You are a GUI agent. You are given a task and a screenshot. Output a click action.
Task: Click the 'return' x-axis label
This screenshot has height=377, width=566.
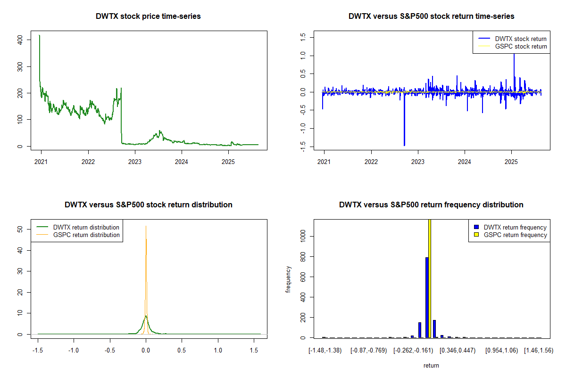point(431,365)
